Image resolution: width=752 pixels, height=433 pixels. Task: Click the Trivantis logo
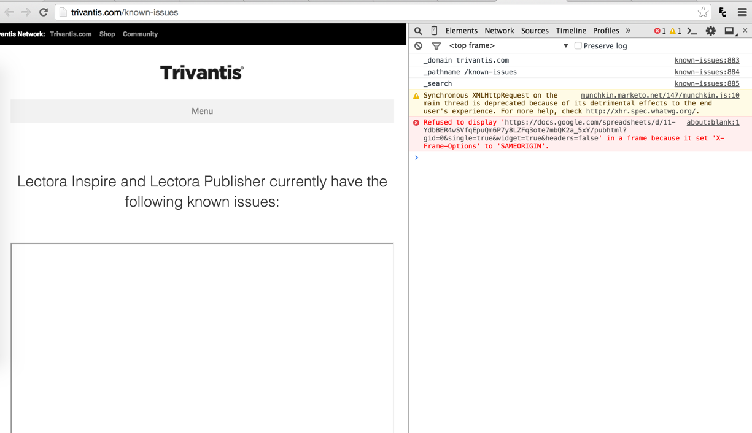(x=202, y=72)
